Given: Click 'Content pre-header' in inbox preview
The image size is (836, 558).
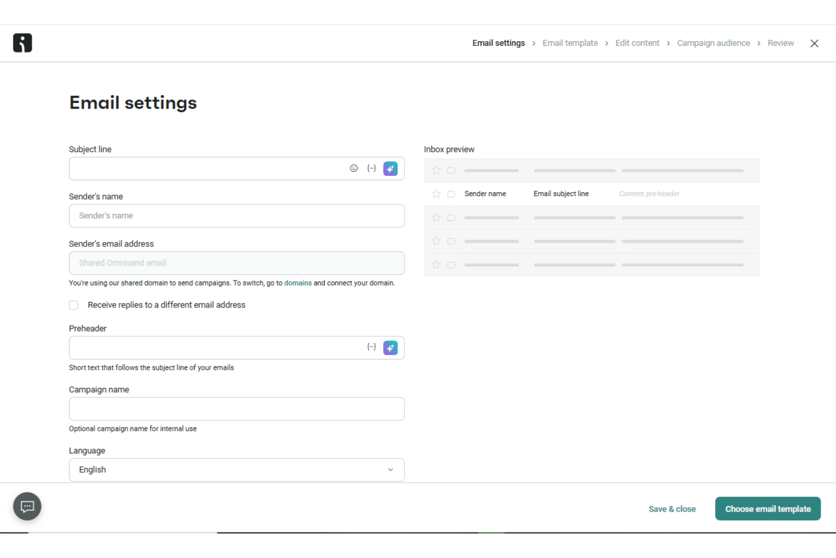Looking at the screenshot, I should click(x=649, y=194).
